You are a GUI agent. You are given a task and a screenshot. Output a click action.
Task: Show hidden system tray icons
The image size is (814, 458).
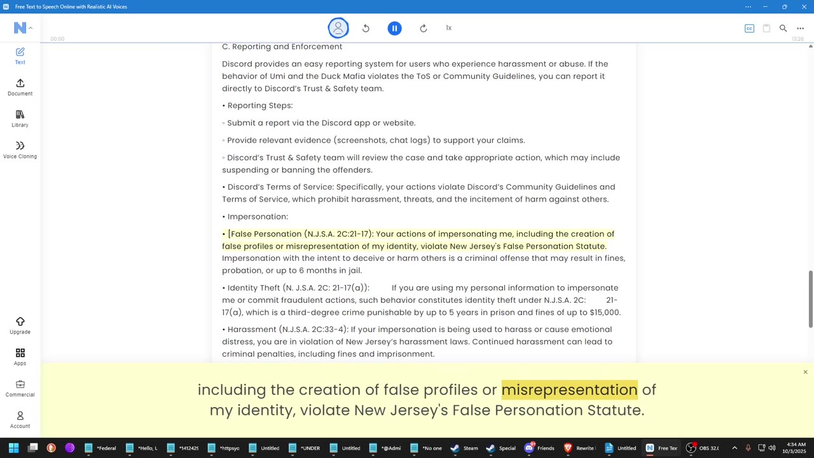(735, 448)
